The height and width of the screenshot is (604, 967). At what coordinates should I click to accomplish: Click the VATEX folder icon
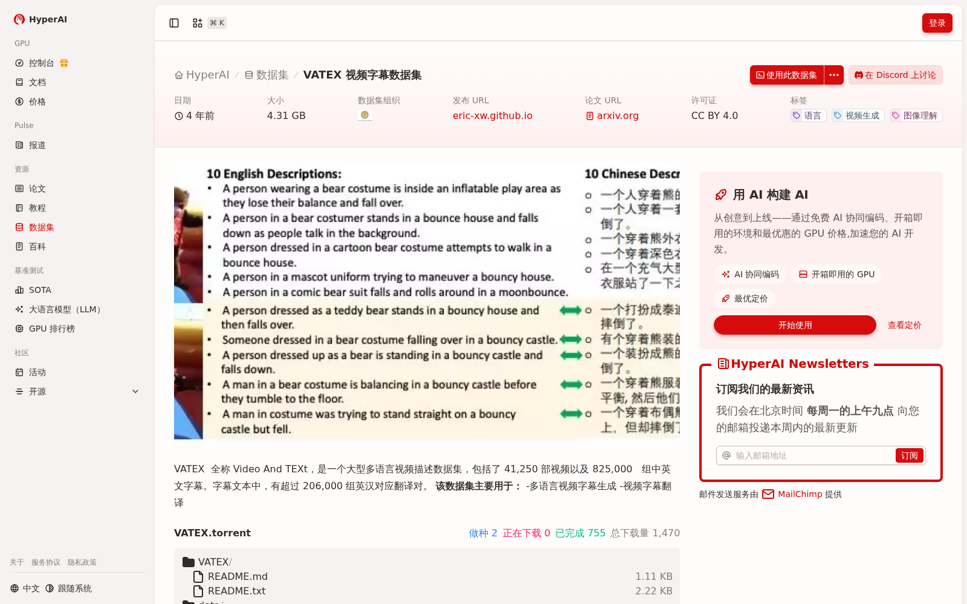coord(189,562)
